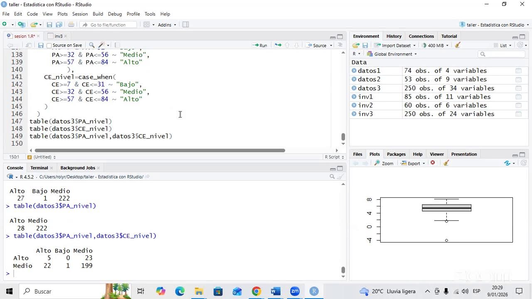The width and height of the screenshot is (532, 299).
Task: Click the Source button
Action: pyautogui.click(x=316, y=45)
